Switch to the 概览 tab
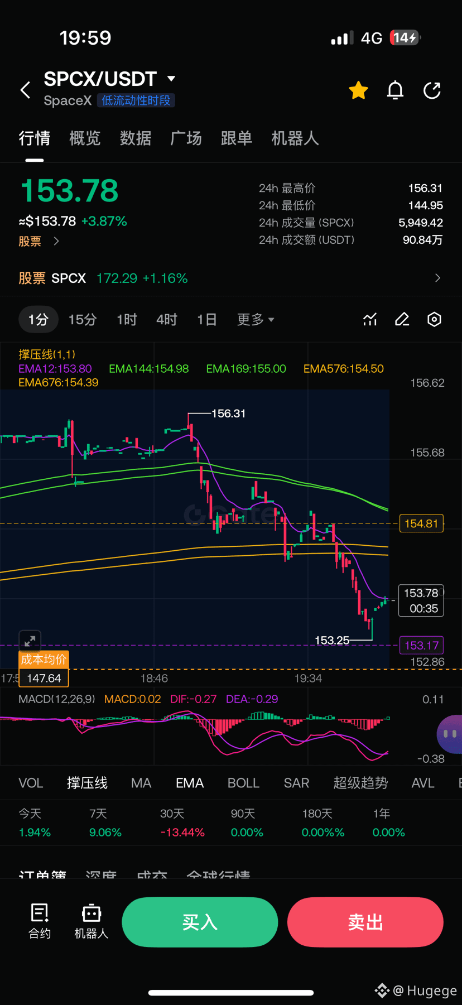Screen dimensions: 462x1005 click(x=85, y=138)
